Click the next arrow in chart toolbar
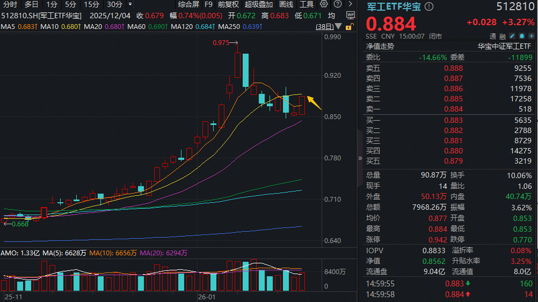Viewport: 538px width, 302px height. 351,4
